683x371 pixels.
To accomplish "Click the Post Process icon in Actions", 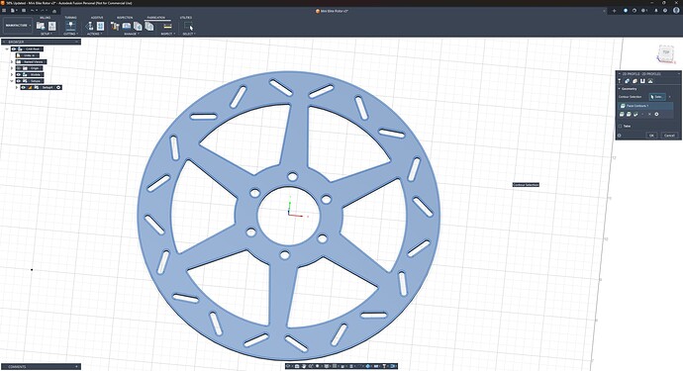I will click(x=100, y=26).
